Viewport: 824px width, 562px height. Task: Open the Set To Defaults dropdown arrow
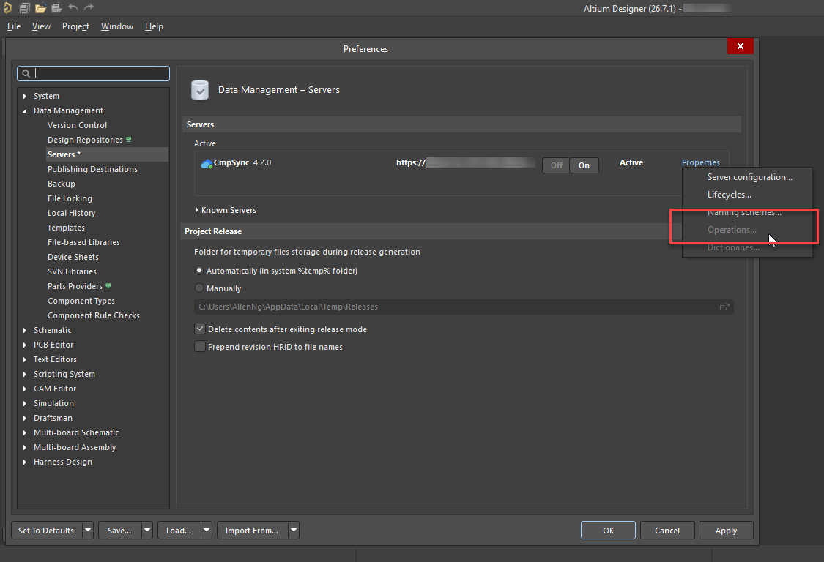[88, 531]
